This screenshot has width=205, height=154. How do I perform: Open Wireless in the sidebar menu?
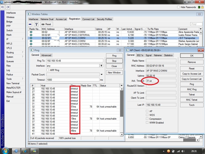[10, 17]
